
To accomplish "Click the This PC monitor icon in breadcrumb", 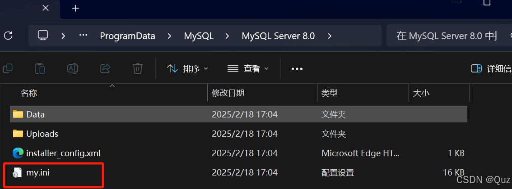I will click(x=43, y=36).
